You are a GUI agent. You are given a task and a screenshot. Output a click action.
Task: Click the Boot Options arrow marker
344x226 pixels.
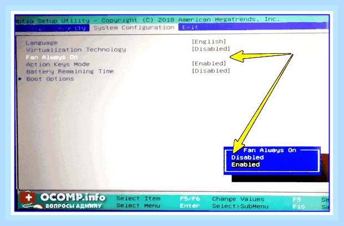coord(20,79)
